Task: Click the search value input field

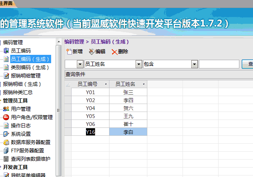Action: click(x=219, y=64)
